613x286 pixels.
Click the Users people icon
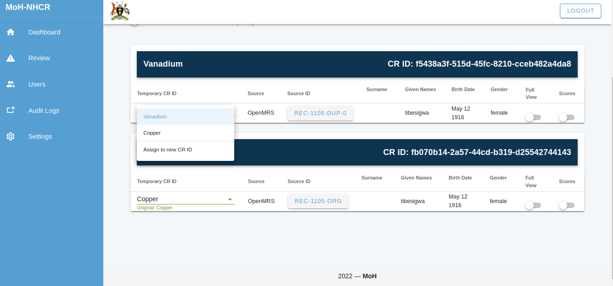pyautogui.click(x=10, y=84)
